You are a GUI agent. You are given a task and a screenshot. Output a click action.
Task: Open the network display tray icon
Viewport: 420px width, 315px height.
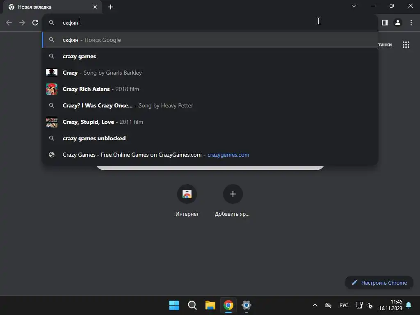tap(359, 305)
